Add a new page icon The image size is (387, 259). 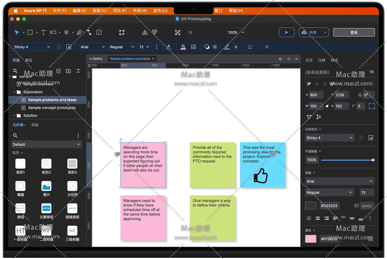click(59, 71)
